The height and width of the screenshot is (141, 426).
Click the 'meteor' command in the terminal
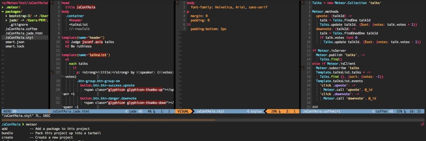(x=31, y=124)
